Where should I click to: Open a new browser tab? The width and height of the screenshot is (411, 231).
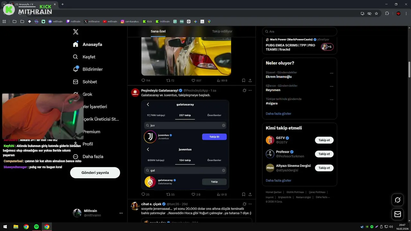(x=62, y=4)
